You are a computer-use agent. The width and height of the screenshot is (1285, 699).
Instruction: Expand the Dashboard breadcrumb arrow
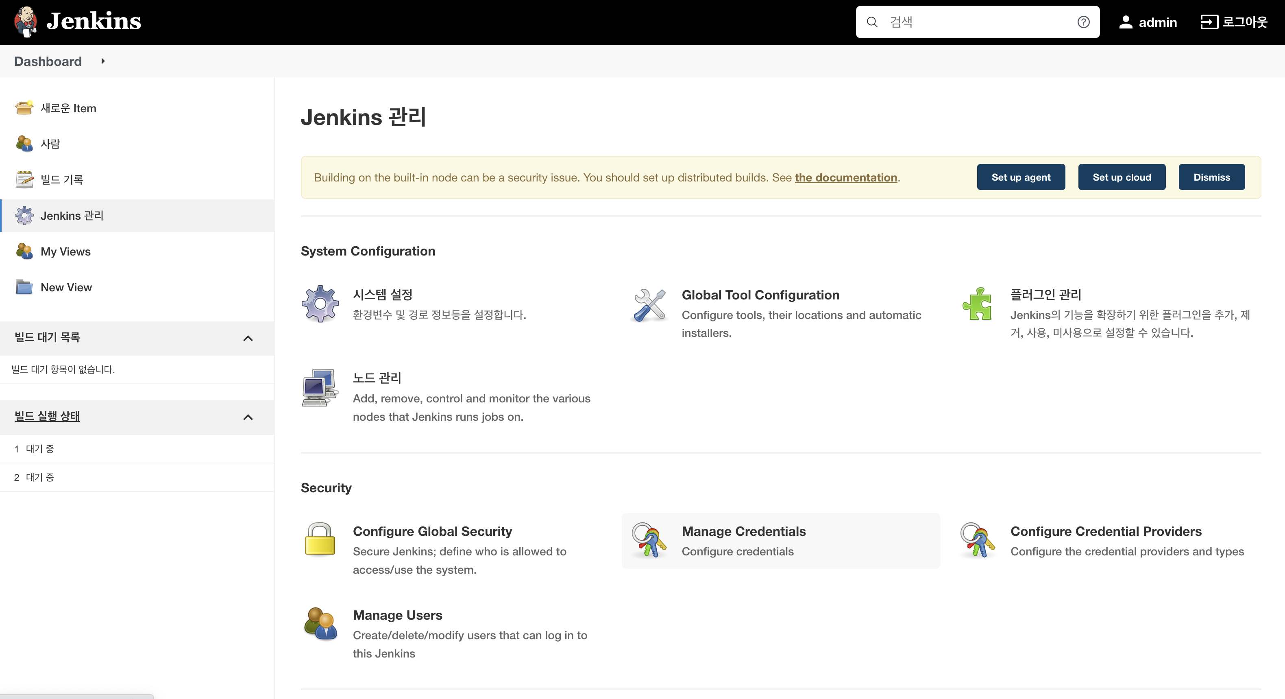tap(103, 61)
